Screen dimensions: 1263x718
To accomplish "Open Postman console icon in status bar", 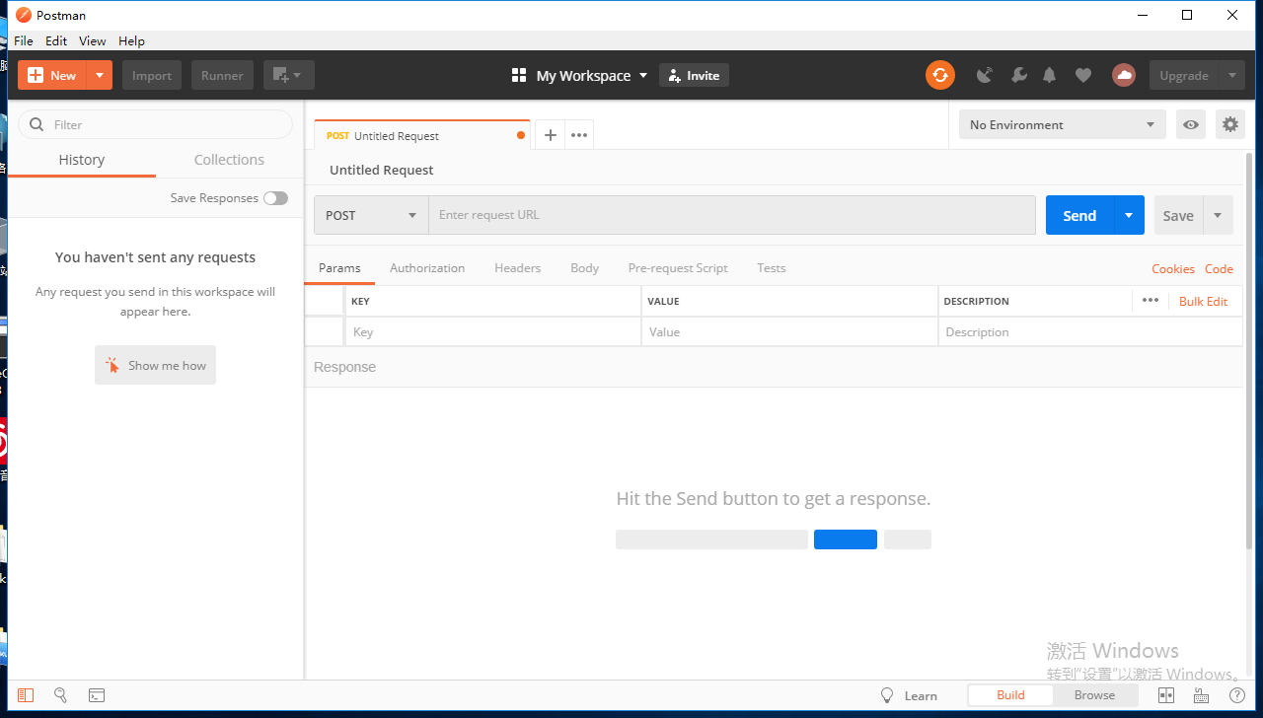I will 97,695.
